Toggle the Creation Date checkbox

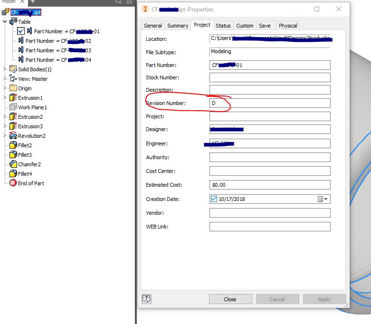pos(214,199)
